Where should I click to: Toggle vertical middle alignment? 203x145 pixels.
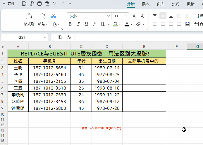[x=163, y=16]
